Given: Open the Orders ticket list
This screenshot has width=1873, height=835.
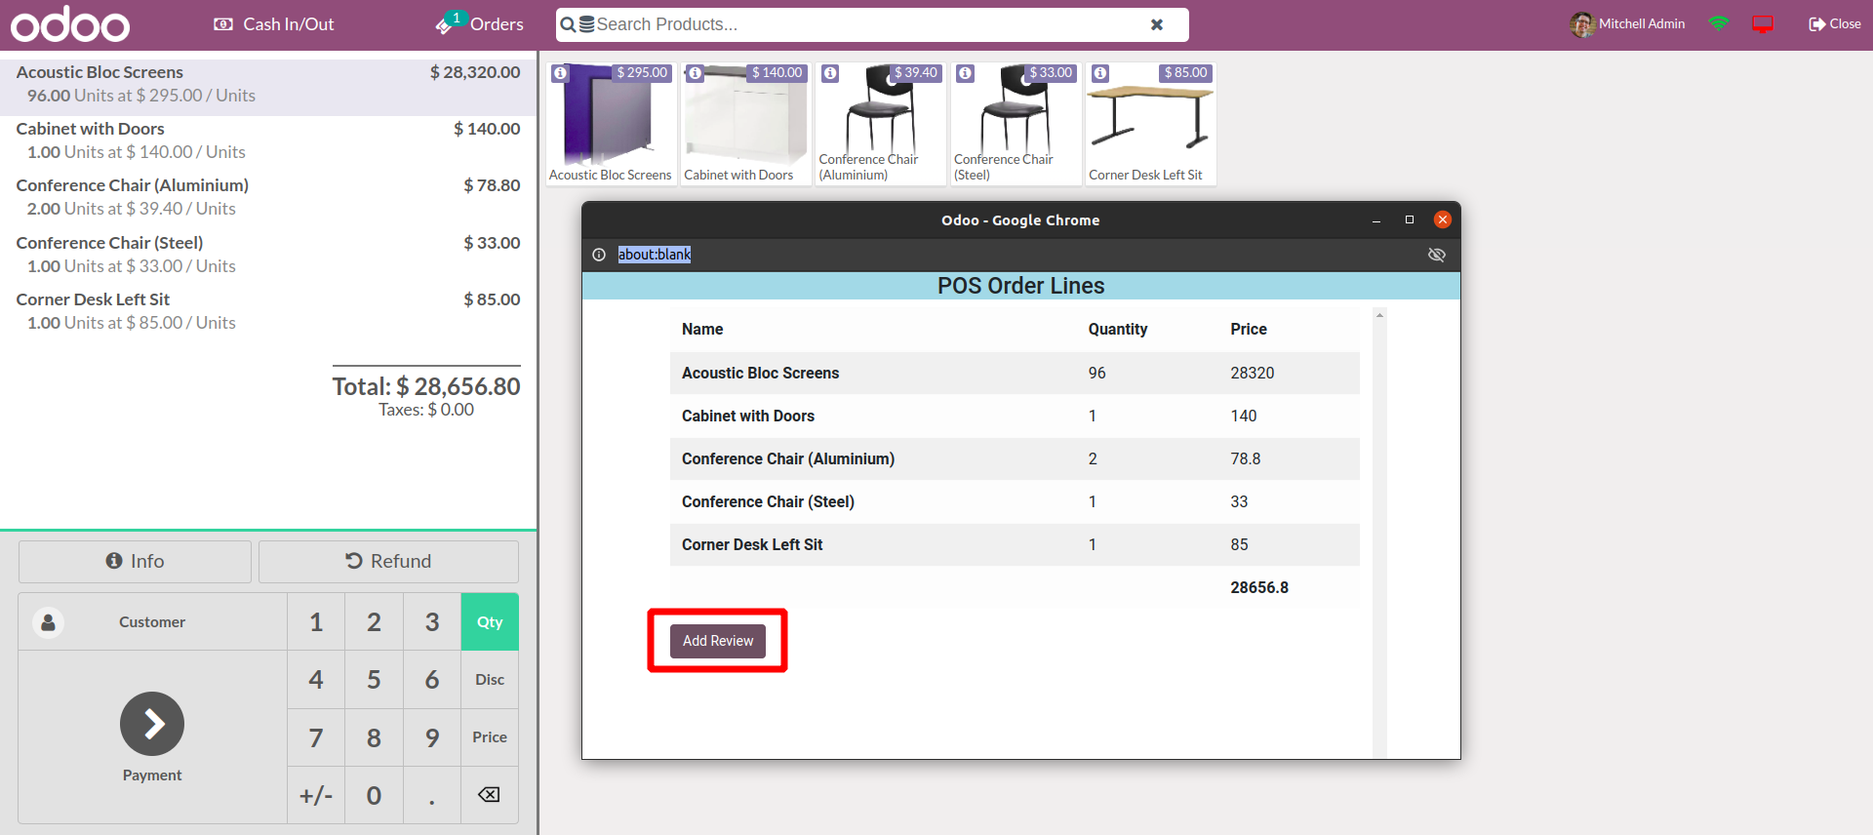Looking at the screenshot, I should coord(480,23).
